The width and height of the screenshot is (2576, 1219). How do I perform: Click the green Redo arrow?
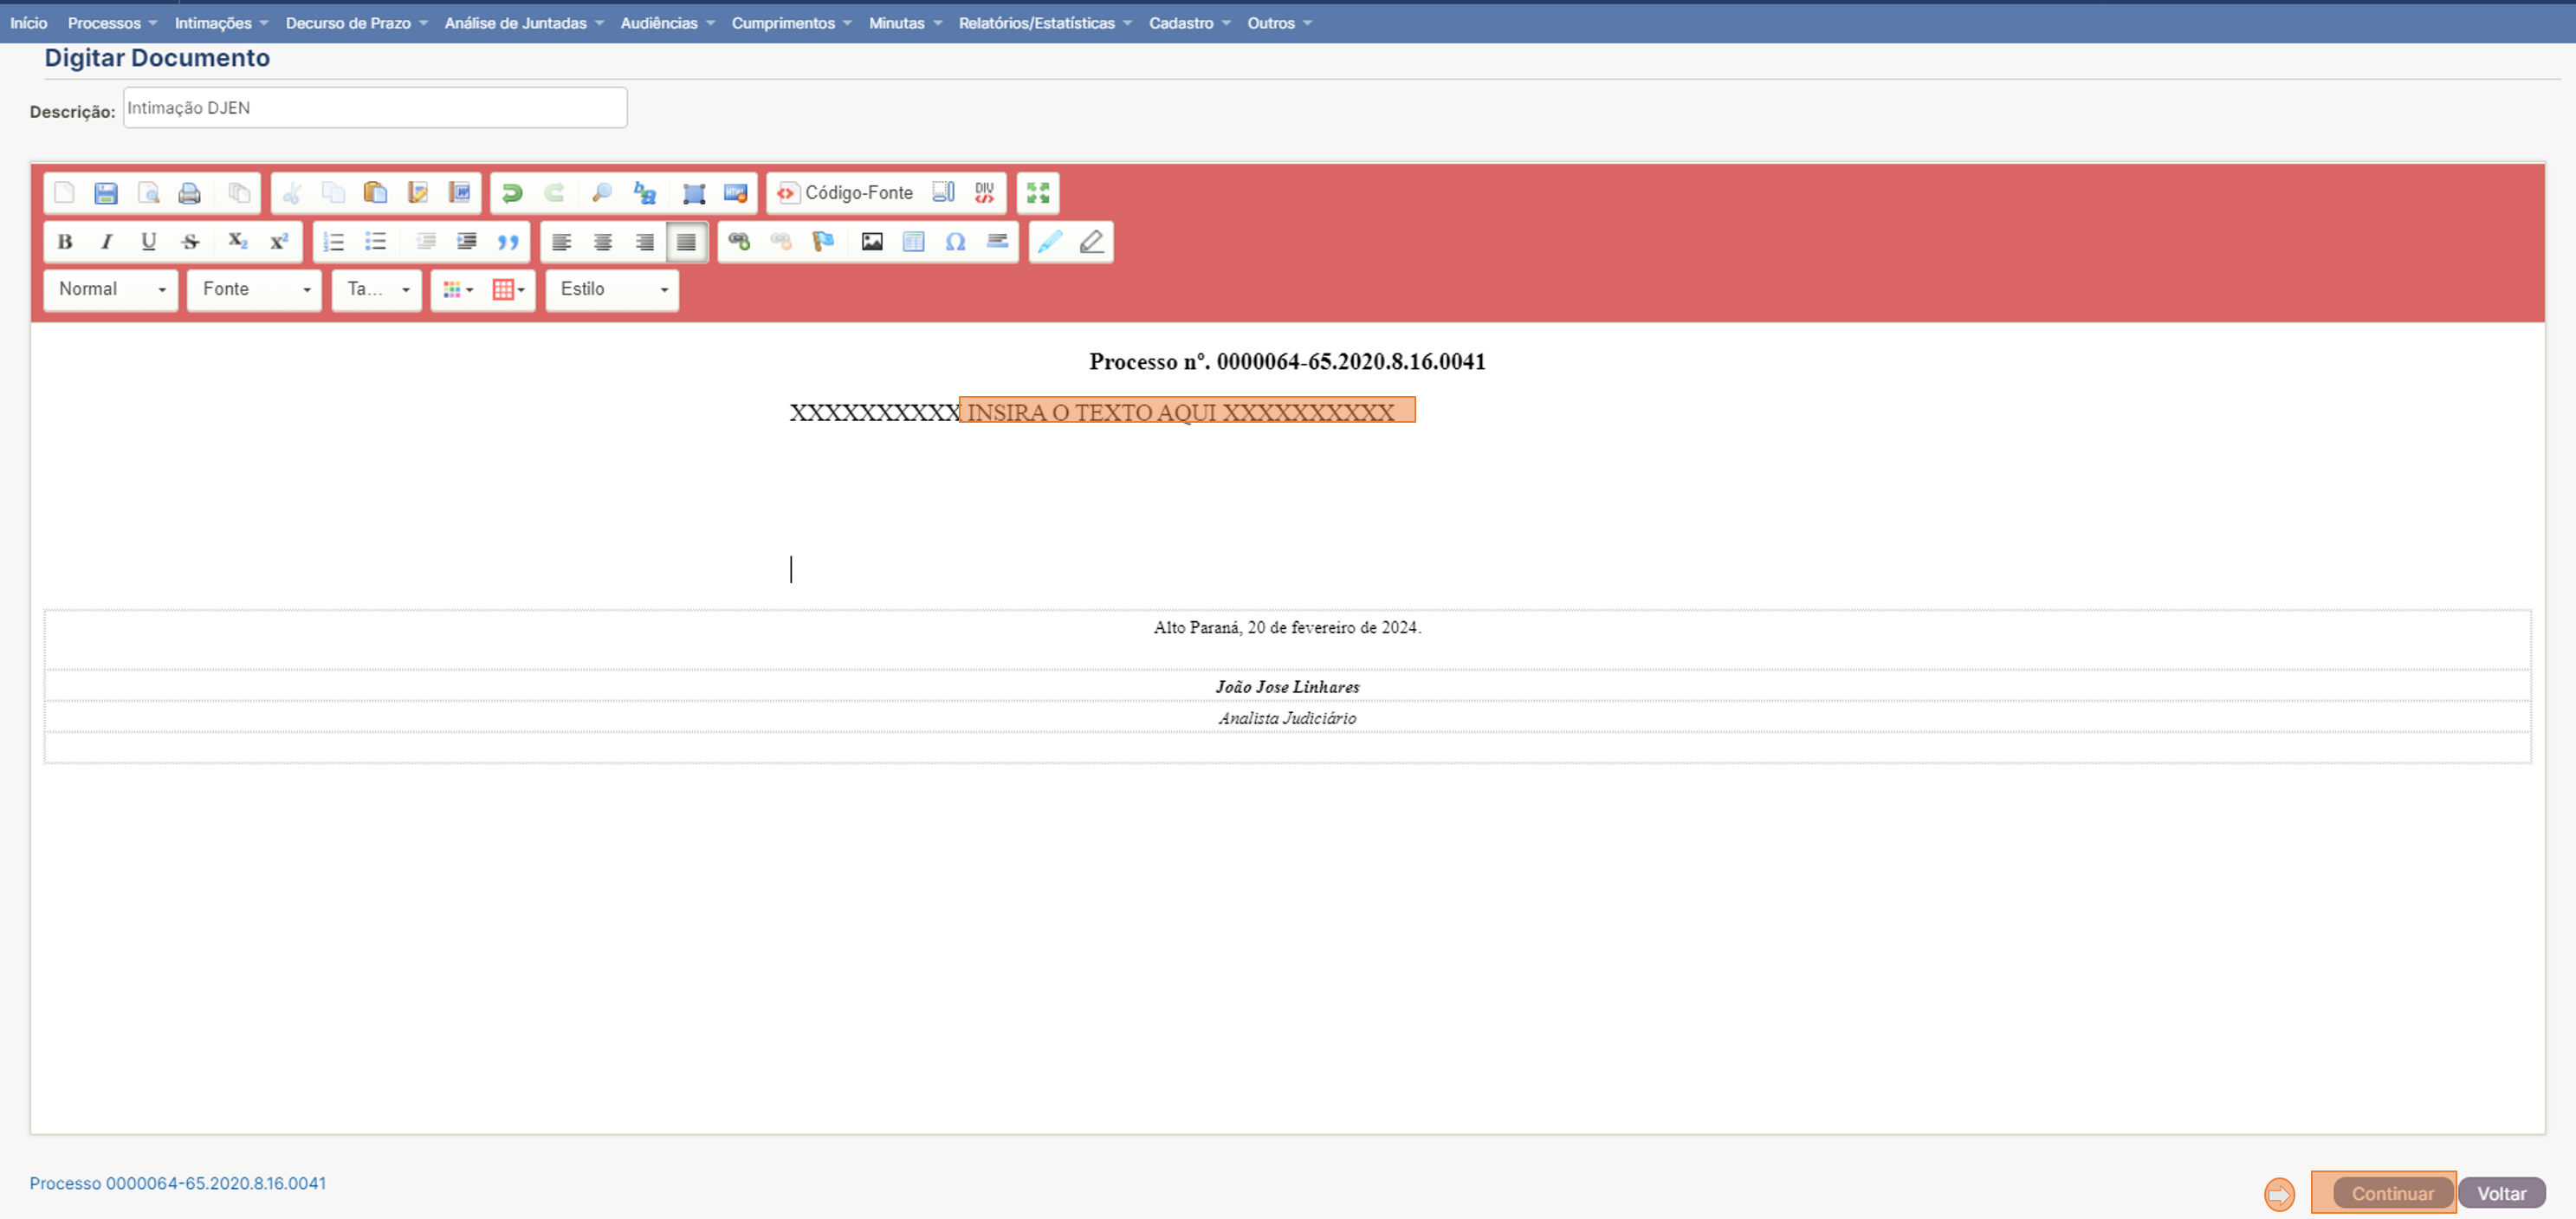tap(554, 193)
